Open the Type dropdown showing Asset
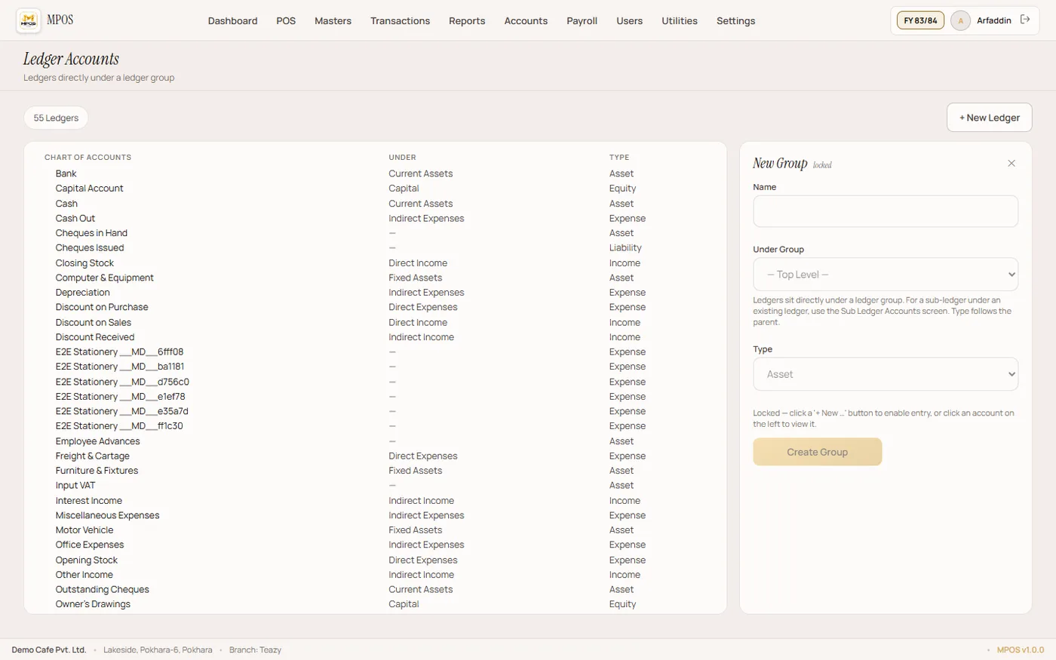 (886, 374)
